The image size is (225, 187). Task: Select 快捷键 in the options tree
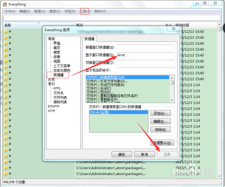click(x=59, y=75)
